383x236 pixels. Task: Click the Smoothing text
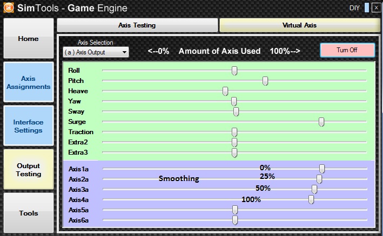pos(179,179)
